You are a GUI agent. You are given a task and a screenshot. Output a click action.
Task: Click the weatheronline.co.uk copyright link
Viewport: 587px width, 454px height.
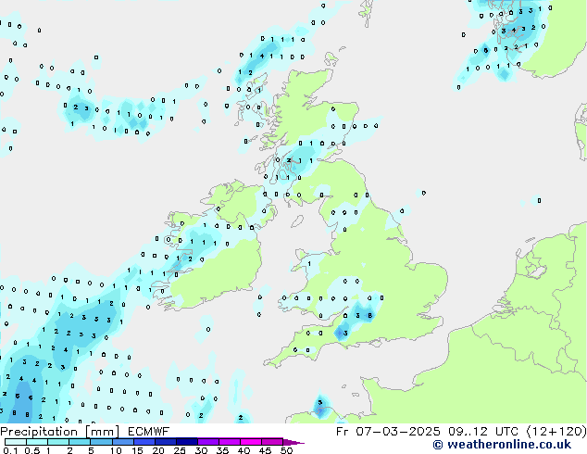(502, 445)
